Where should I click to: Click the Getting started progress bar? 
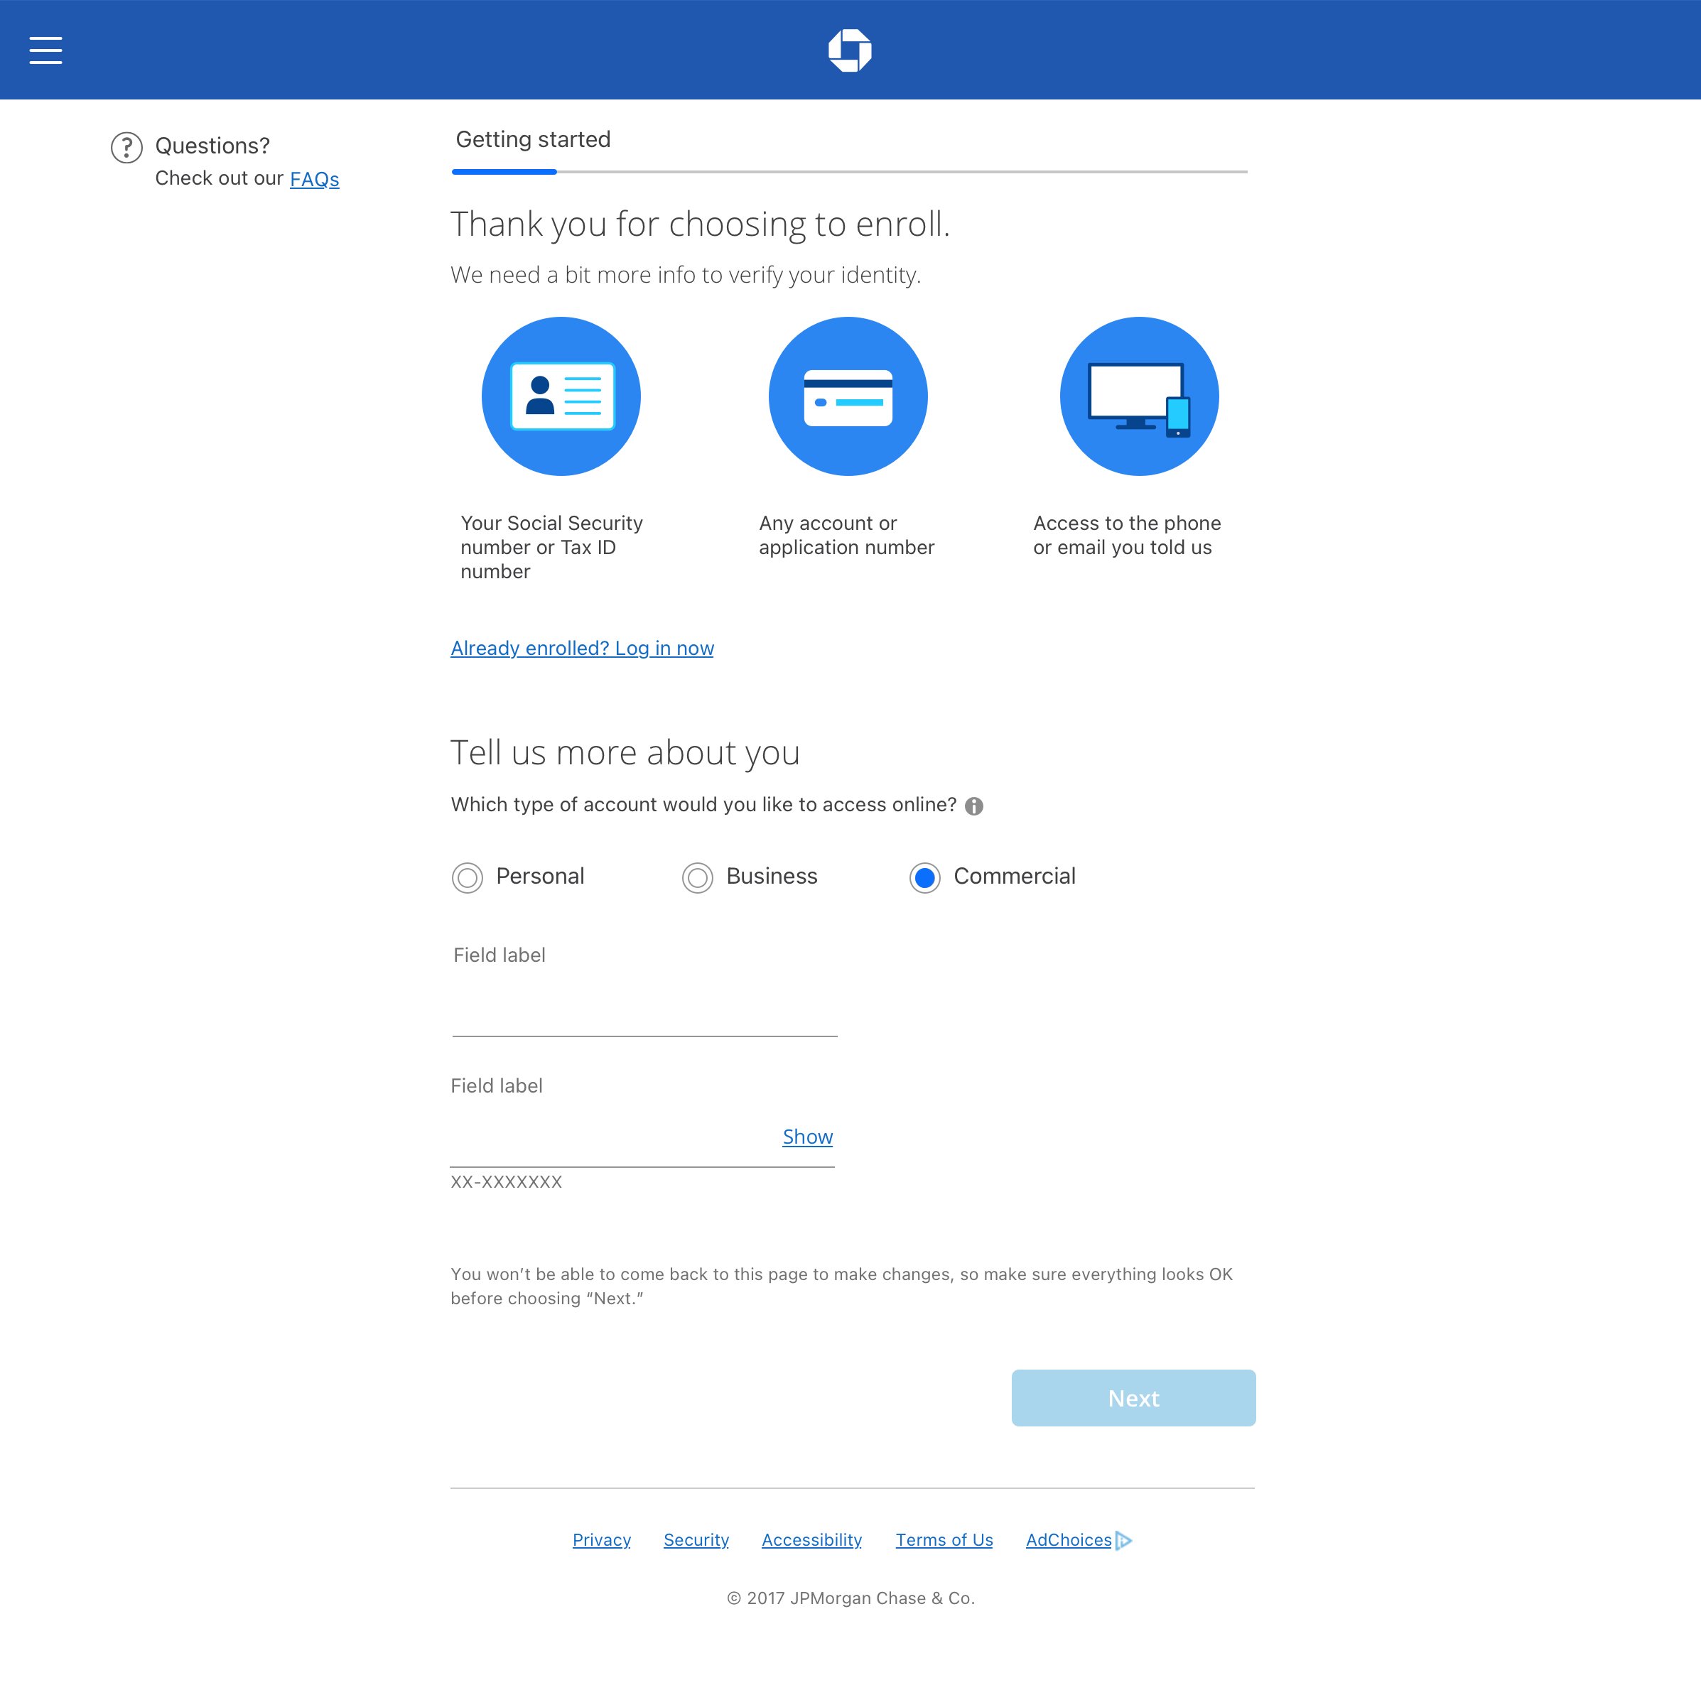(849, 172)
